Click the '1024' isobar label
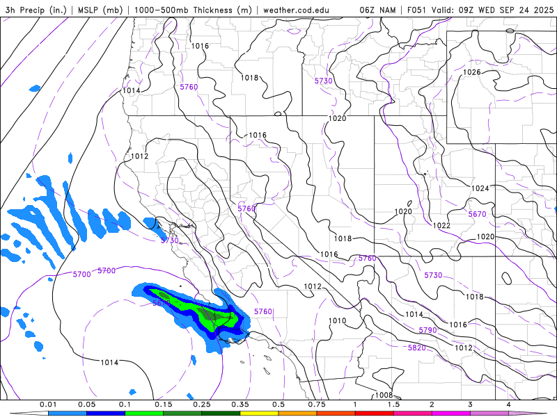The width and height of the screenshot is (557, 417). coord(480,188)
